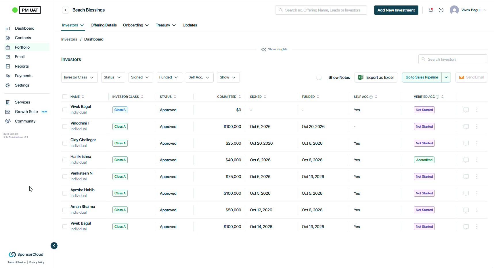Click the back arrow beside Beach Blessings
The height and width of the screenshot is (268, 494).
tap(66, 10)
